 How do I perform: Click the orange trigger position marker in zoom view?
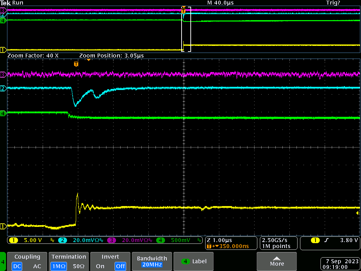[x=76, y=64]
